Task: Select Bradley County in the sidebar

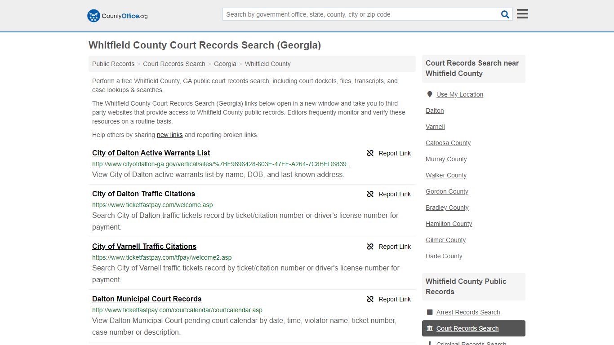Action: point(447,208)
